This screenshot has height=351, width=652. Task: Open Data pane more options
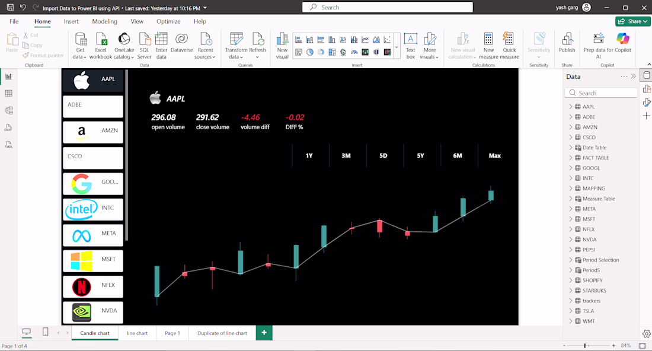point(624,76)
